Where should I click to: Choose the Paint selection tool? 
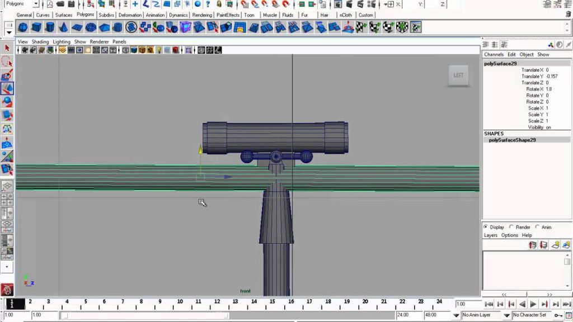tap(7, 75)
